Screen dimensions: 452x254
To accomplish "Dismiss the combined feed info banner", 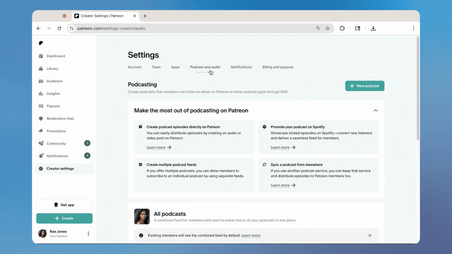I will 370,235.
